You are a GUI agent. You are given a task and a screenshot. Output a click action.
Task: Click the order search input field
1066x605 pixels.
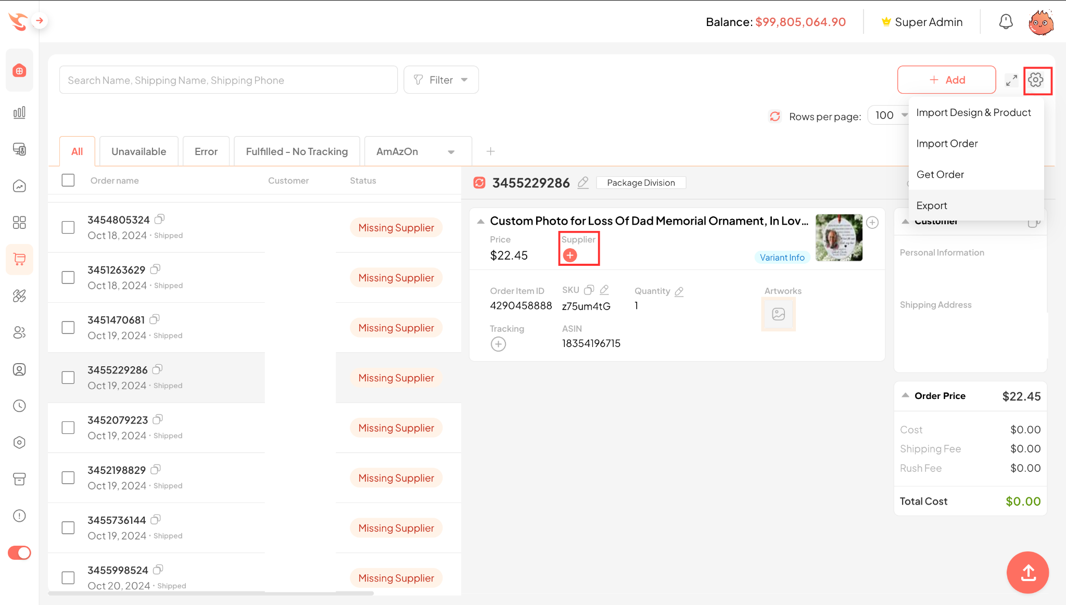(x=228, y=80)
